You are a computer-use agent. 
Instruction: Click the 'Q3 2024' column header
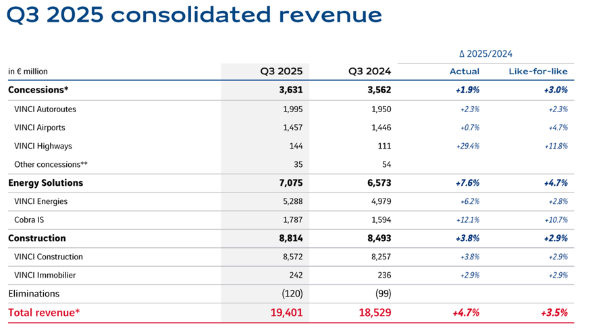pyautogui.click(x=369, y=72)
